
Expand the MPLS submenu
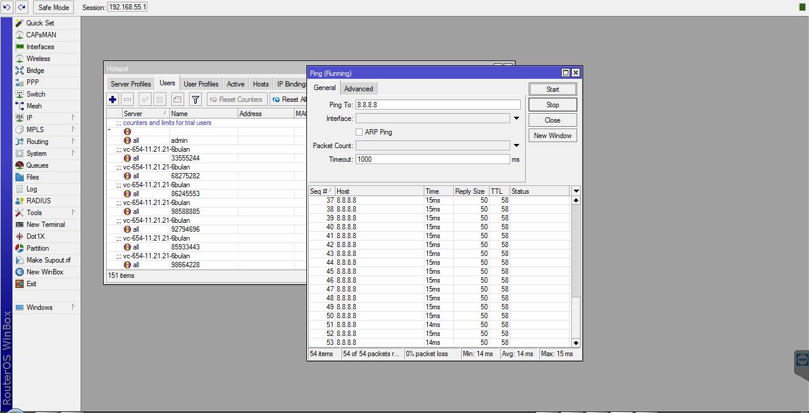coord(73,130)
